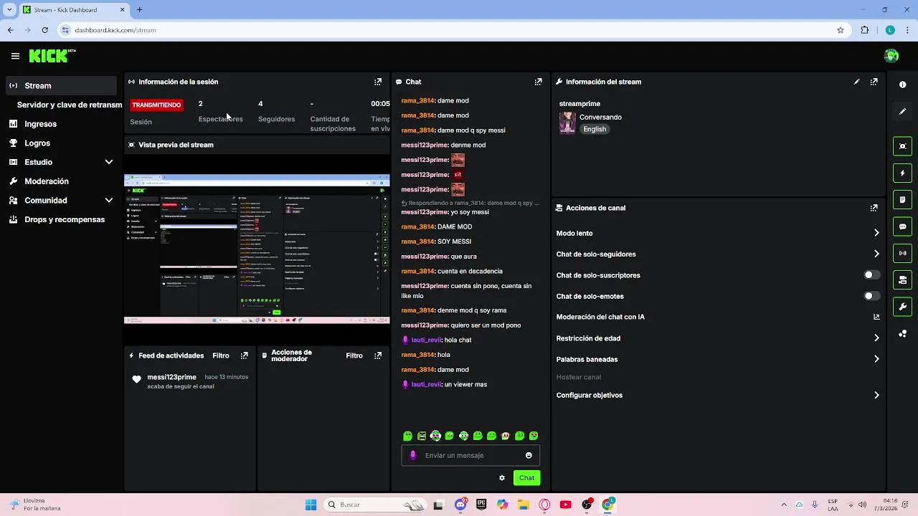Image resolution: width=918 pixels, height=516 pixels.
Task: Open the Windows Start menu
Action: tap(311, 505)
